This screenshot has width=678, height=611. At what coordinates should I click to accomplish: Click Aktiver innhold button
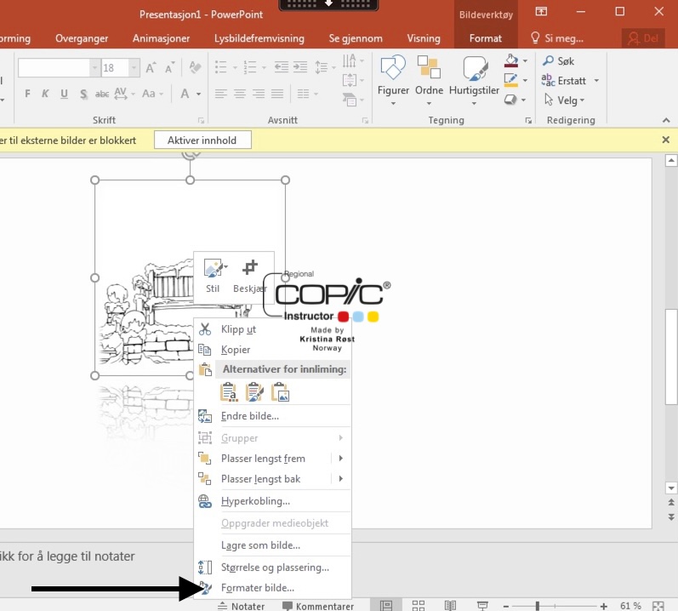click(x=202, y=140)
